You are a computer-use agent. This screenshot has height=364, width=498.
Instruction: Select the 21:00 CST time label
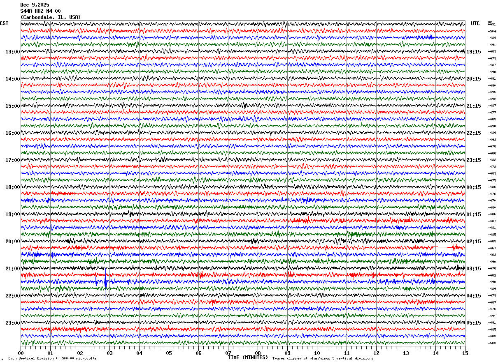[x=12, y=269]
